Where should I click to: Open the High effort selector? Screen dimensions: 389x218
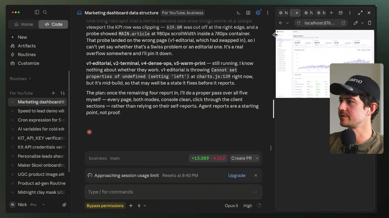click(248, 206)
